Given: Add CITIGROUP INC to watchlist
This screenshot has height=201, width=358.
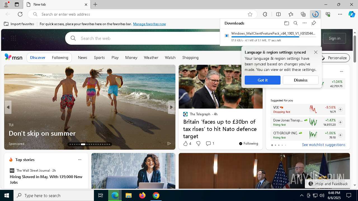Looking at the screenshot, I should pos(340,135).
